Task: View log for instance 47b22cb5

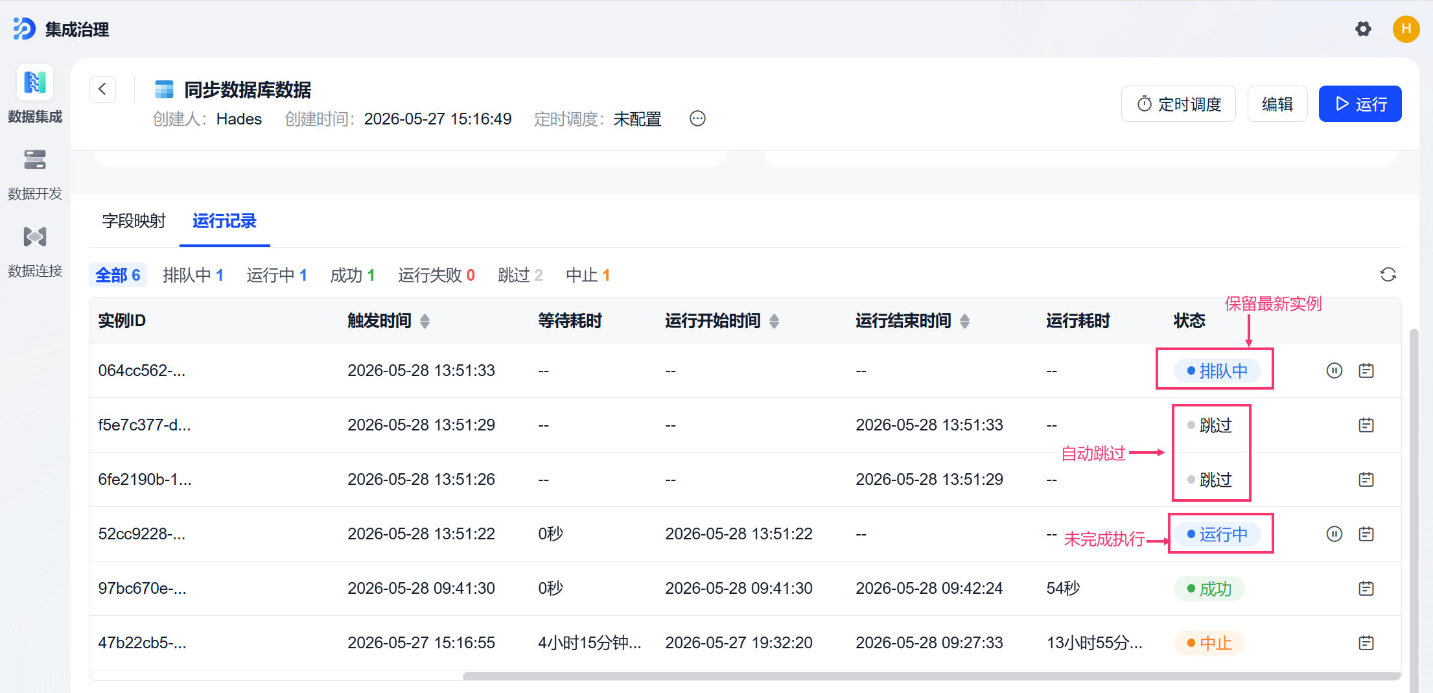Action: click(x=1366, y=643)
